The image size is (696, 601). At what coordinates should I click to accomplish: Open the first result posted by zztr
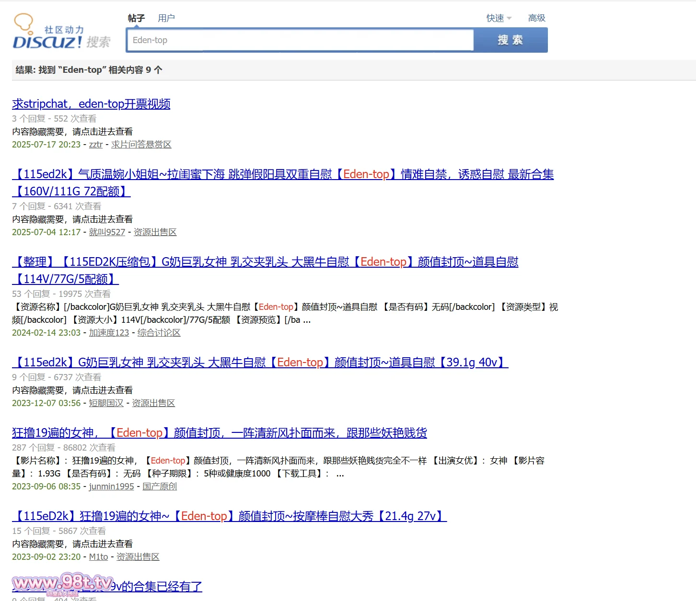point(91,104)
